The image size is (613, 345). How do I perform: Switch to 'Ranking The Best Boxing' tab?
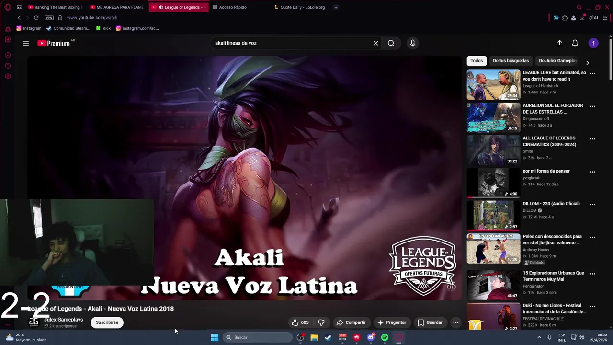point(55,7)
